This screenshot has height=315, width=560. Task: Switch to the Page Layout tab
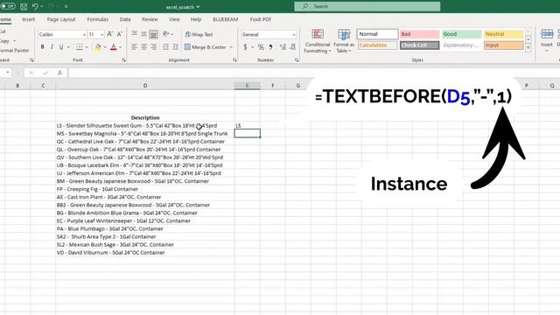tap(61, 19)
